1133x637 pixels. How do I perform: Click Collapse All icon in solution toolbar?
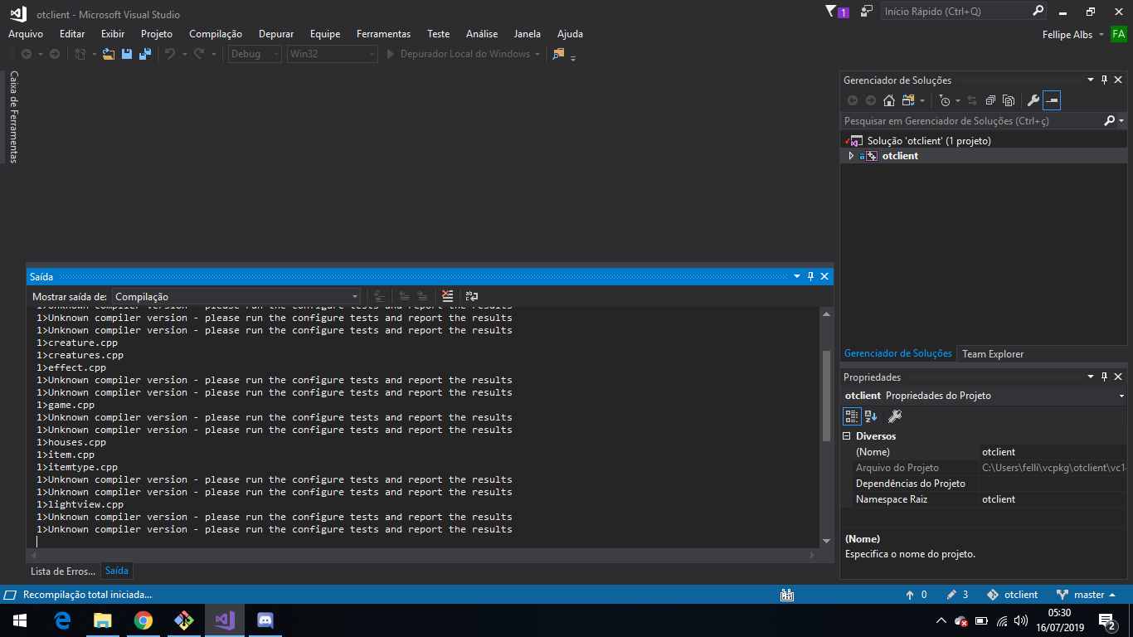click(990, 100)
